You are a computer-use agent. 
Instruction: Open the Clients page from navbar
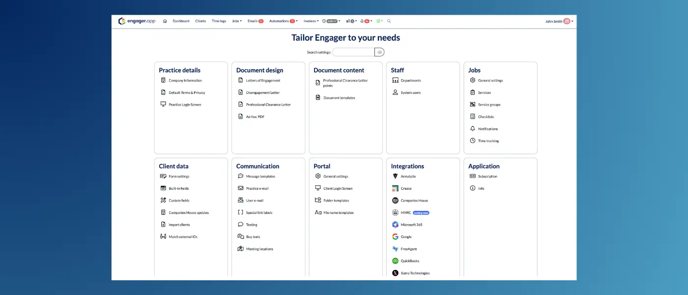click(x=201, y=21)
